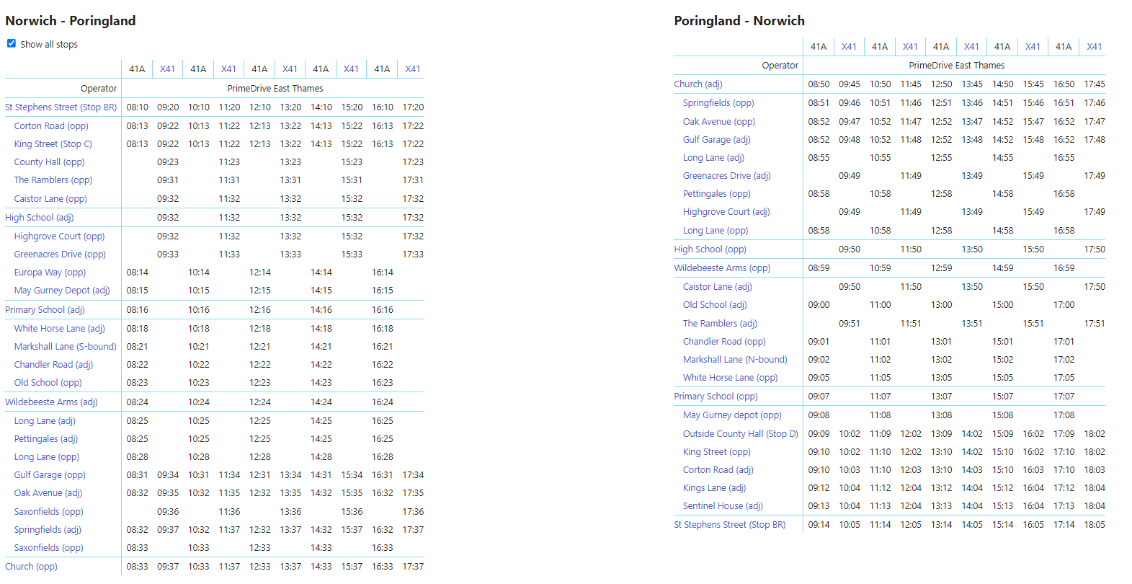
Task: Open the Kings Lane (adj) stop link
Action: coord(714,488)
